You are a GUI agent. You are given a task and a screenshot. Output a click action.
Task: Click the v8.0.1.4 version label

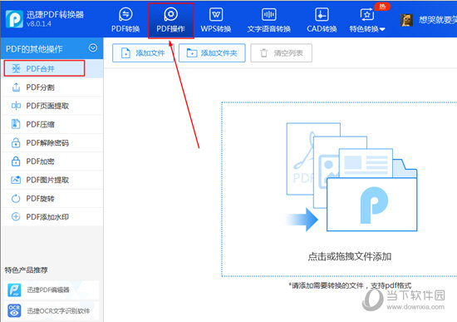(39, 24)
